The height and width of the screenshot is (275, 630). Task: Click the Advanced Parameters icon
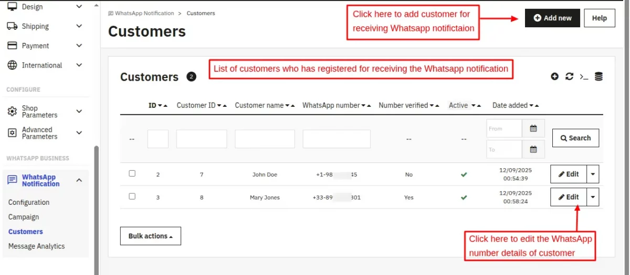(12, 133)
